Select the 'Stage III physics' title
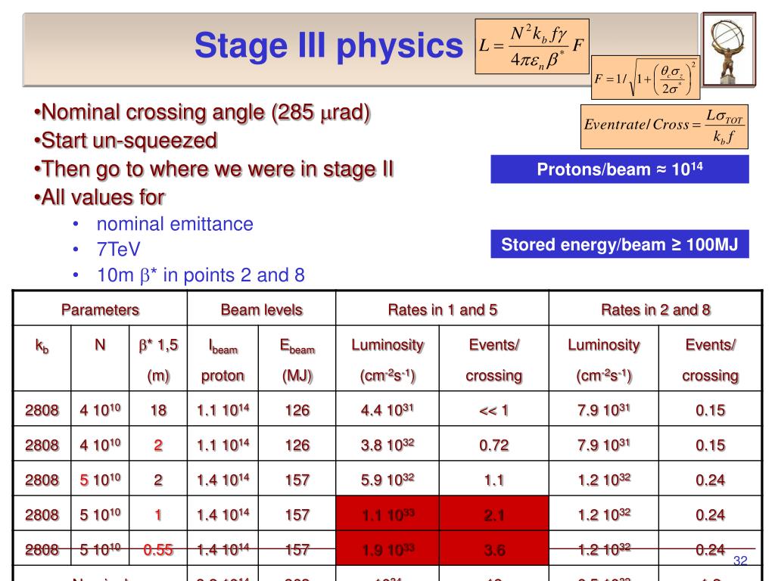Screen dimensions: 775x581 328,46
